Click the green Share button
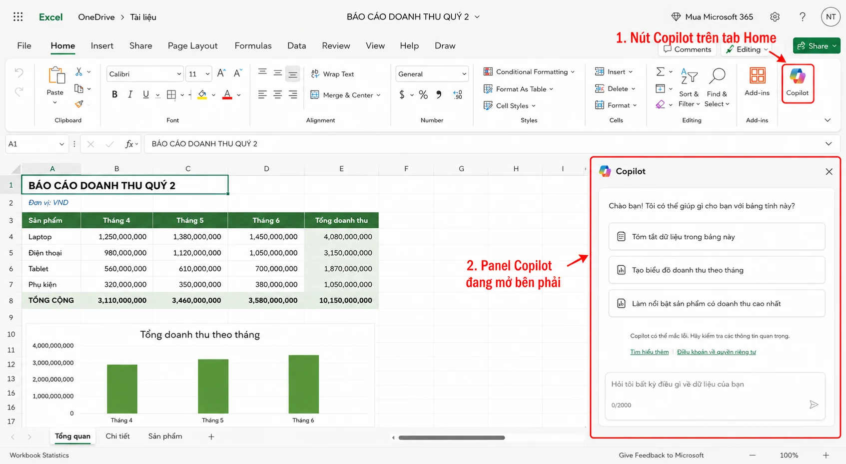846x464 pixels. click(817, 46)
